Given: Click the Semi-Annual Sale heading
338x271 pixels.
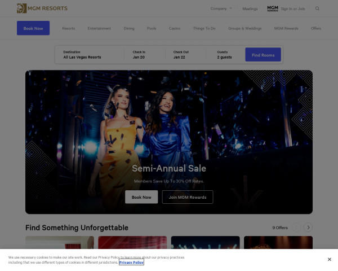Looking at the screenshot, I should tap(169, 168).
